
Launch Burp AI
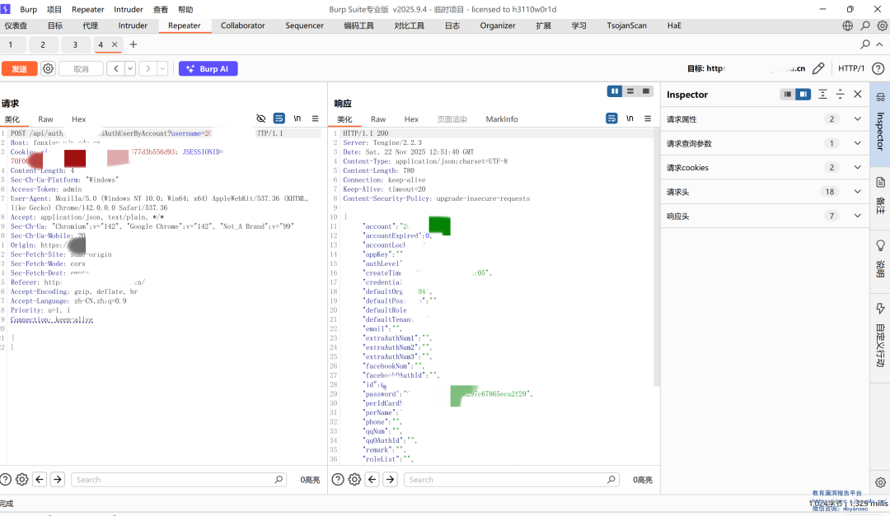pyautogui.click(x=208, y=68)
